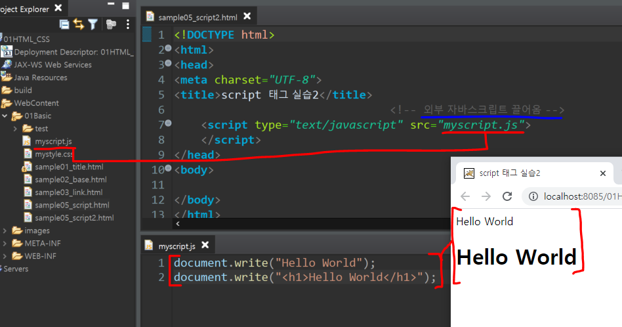Switch to sample05_script2.html editor tab
622x327 pixels.
(x=197, y=17)
